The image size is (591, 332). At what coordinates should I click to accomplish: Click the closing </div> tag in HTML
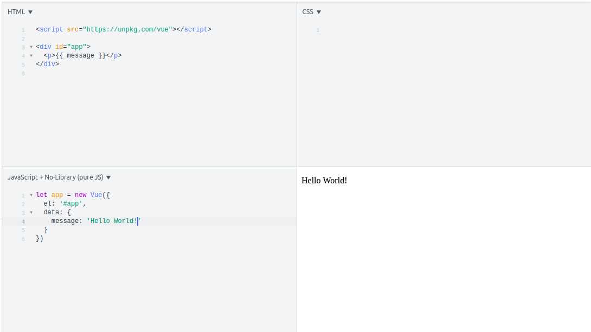[47, 64]
